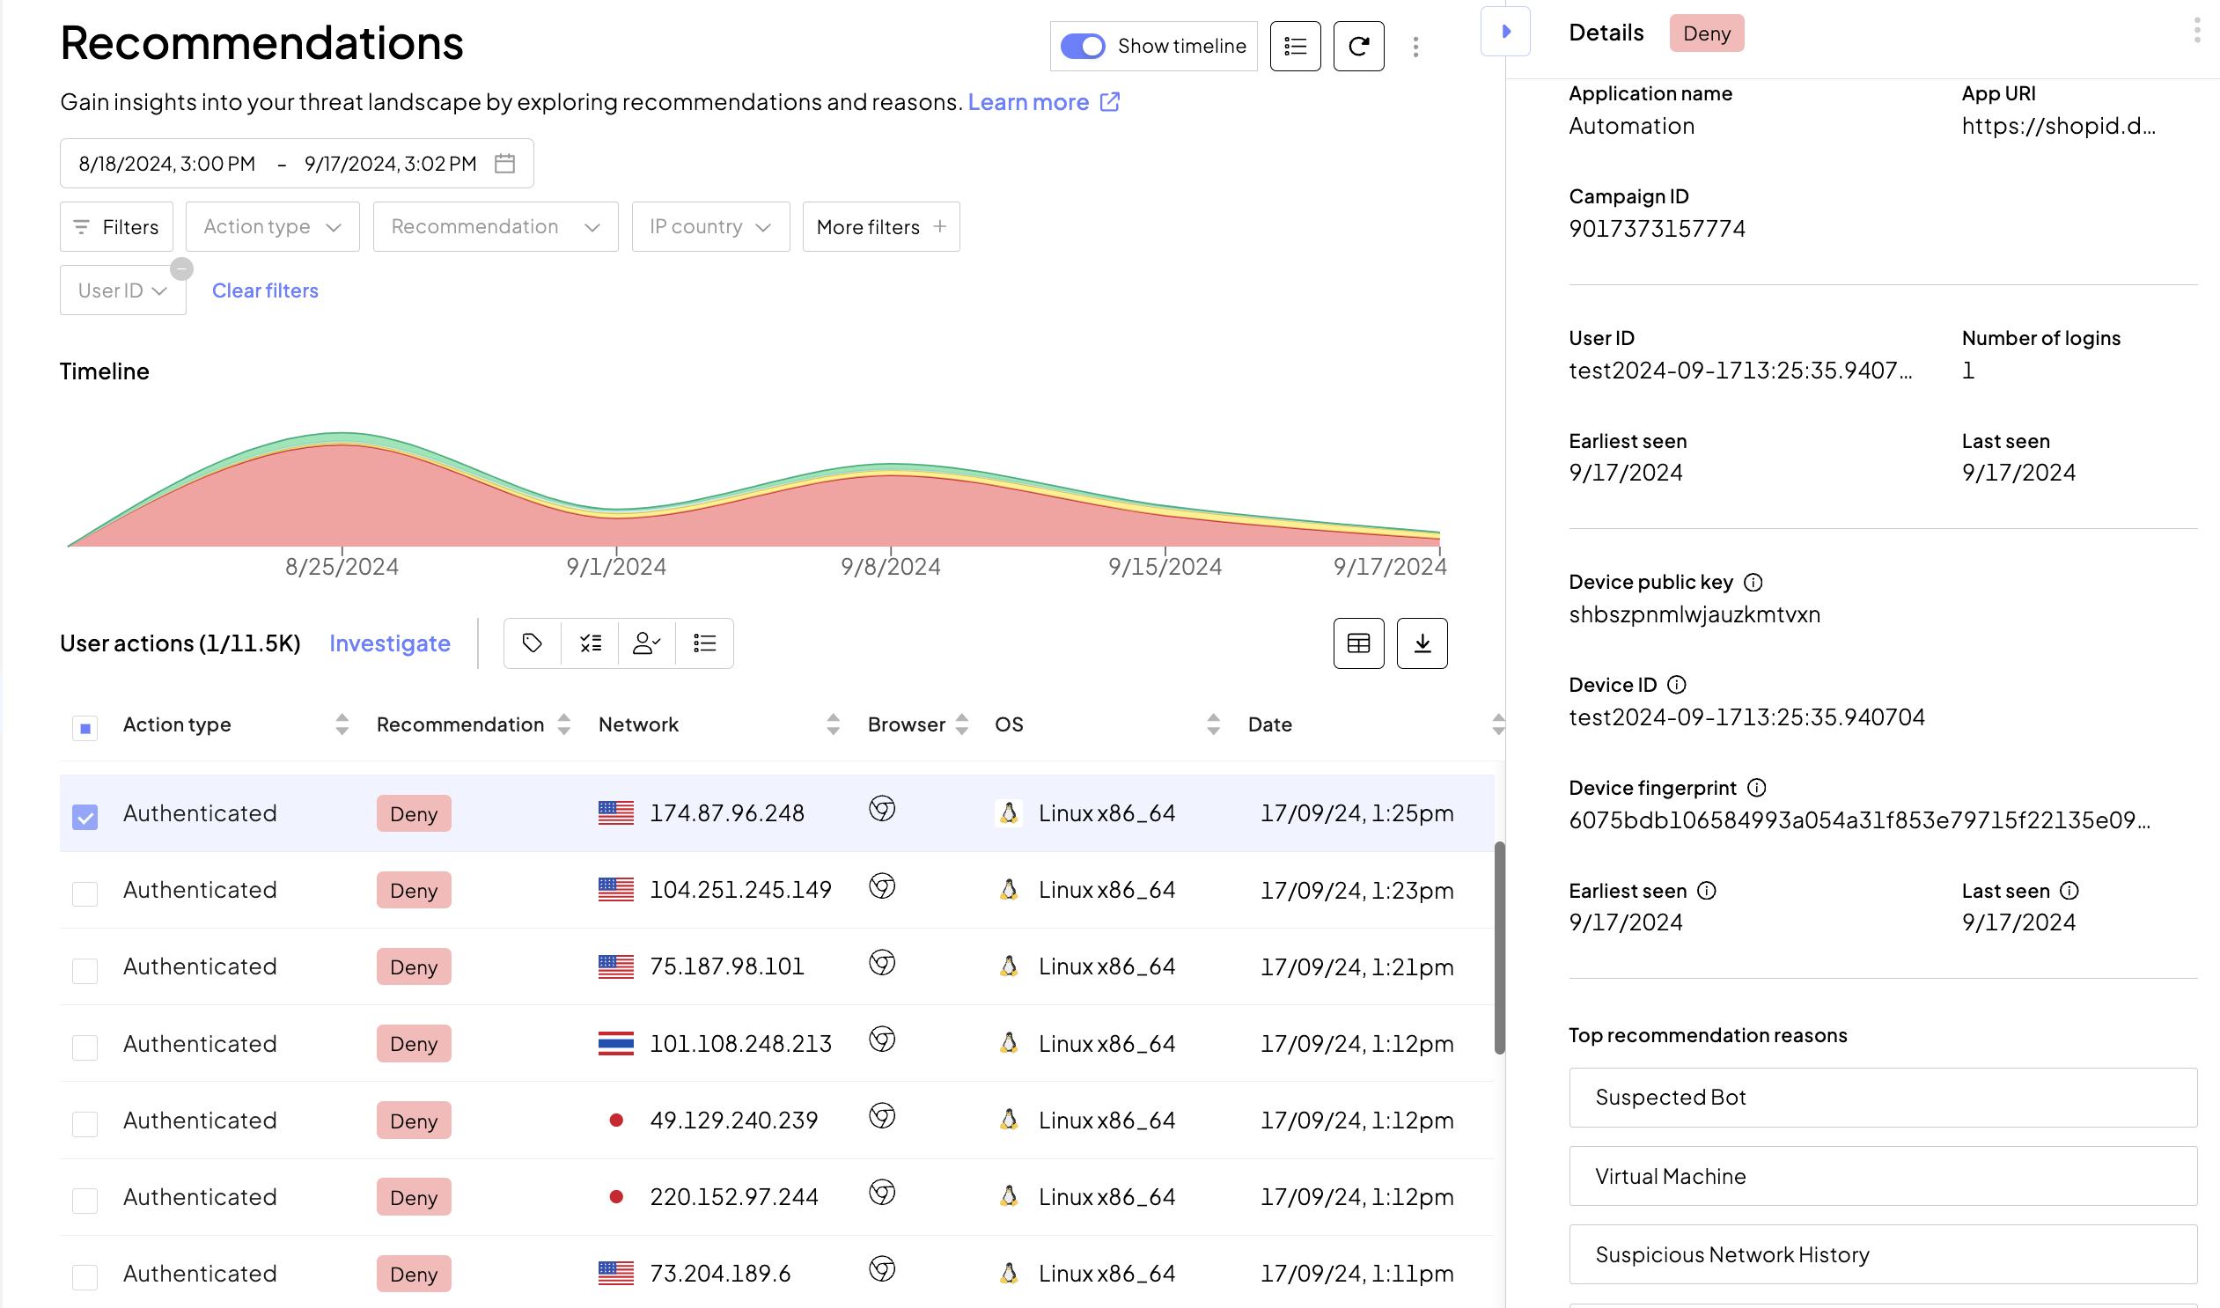Click the Deny badge for 75.187.98.101
2220x1308 pixels.
[x=414, y=966]
